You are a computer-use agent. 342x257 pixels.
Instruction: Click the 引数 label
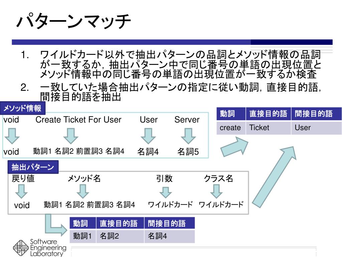click(x=164, y=178)
